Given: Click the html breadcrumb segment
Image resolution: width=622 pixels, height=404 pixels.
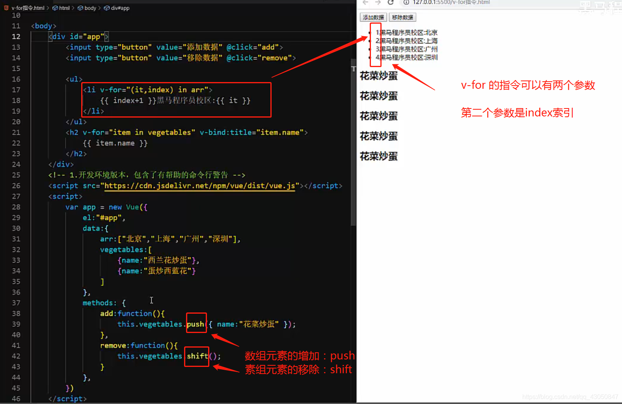Looking at the screenshot, I should click(x=64, y=8).
